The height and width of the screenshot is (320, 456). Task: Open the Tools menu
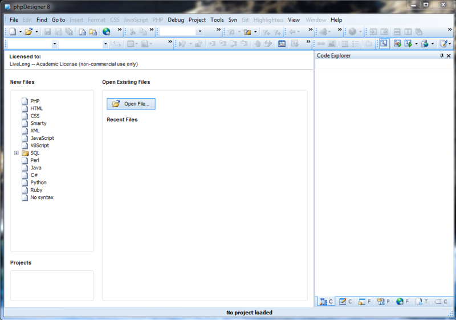[x=217, y=20]
